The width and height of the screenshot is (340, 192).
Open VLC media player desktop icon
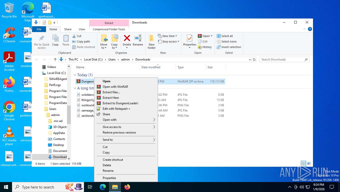tap(9, 135)
